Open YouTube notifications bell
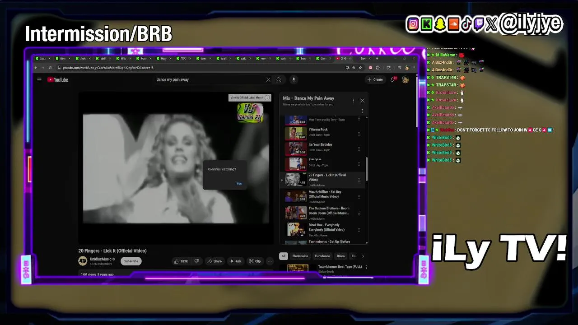The height and width of the screenshot is (325, 578). coord(393,80)
